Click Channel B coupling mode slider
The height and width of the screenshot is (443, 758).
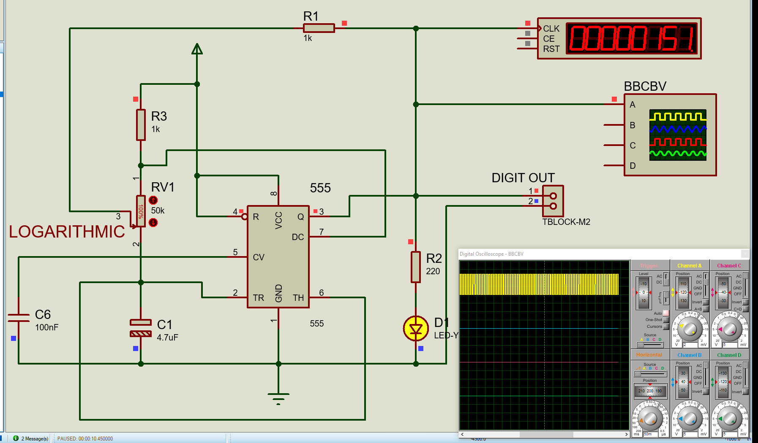pos(706,375)
